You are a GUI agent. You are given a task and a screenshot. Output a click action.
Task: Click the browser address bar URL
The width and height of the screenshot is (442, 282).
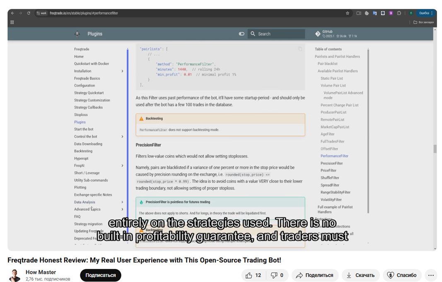[x=84, y=13]
